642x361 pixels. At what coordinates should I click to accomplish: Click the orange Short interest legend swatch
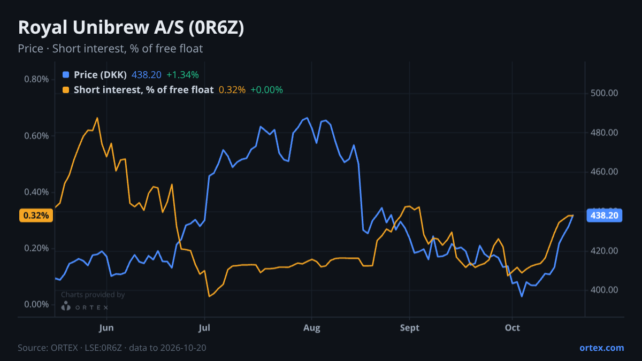tap(66, 90)
